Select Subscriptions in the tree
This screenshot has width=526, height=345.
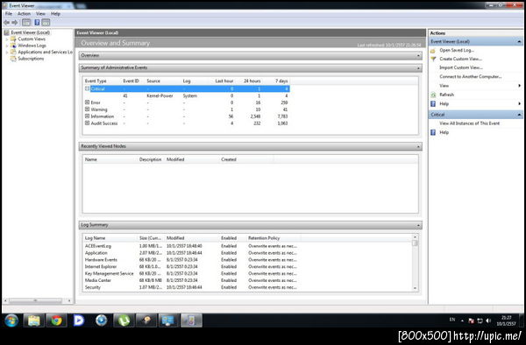(x=31, y=59)
